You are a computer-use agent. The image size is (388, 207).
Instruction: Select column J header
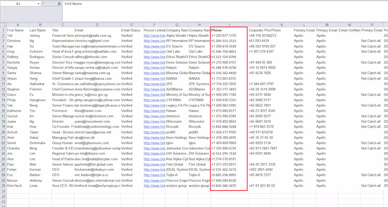point(259,25)
